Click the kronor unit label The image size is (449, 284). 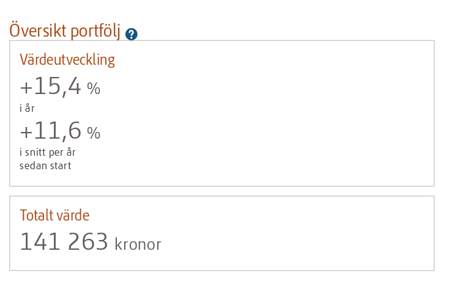[x=138, y=244]
